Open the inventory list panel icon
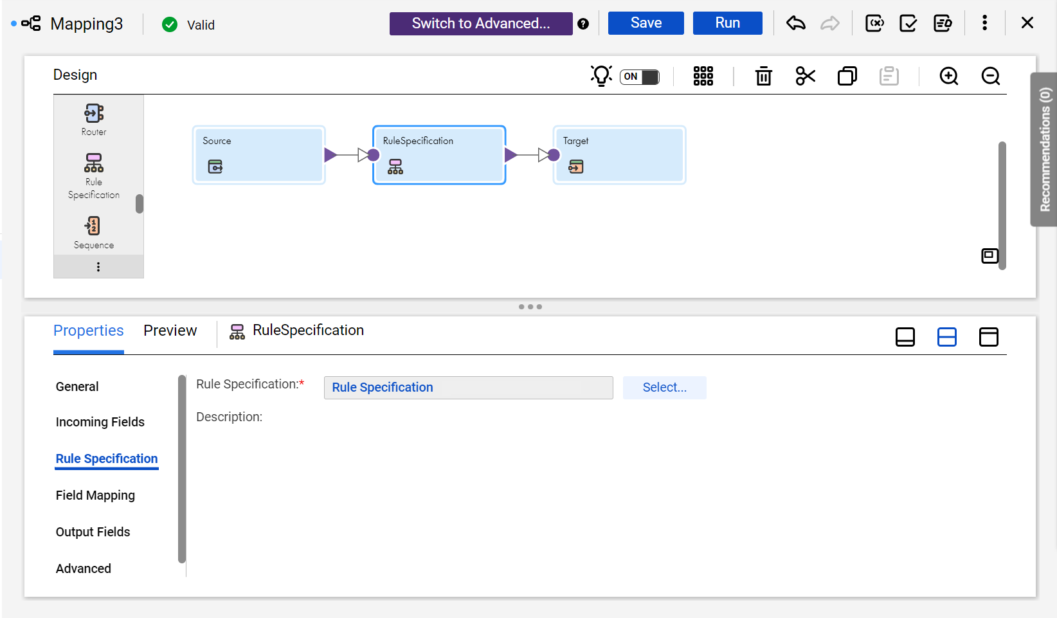The image size is (1057, 618). click(943, 24)
